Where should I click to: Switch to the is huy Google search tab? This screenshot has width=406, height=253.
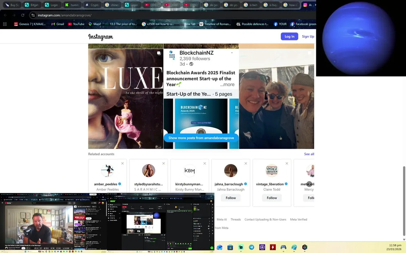pyautogui.click(x=271, y=5)
